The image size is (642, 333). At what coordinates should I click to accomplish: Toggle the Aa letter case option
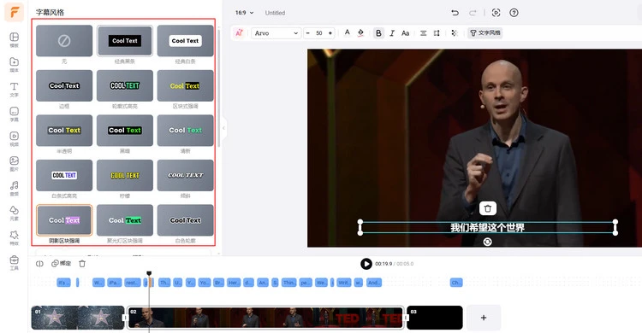coord(406,33)
